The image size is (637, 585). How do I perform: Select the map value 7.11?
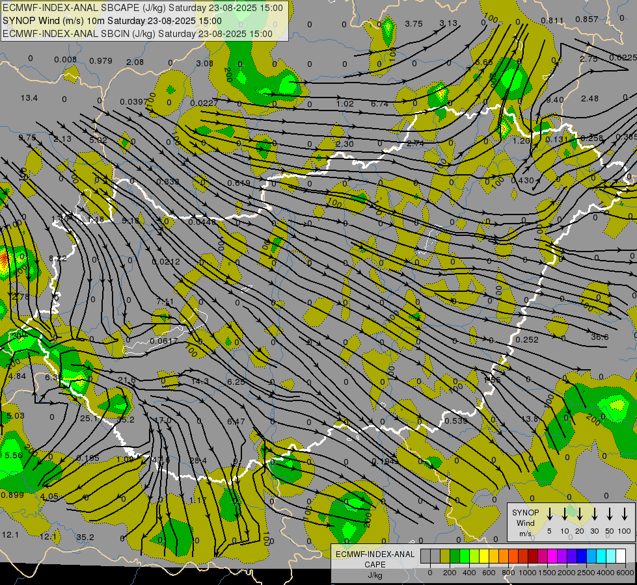[x=165, y=302]
